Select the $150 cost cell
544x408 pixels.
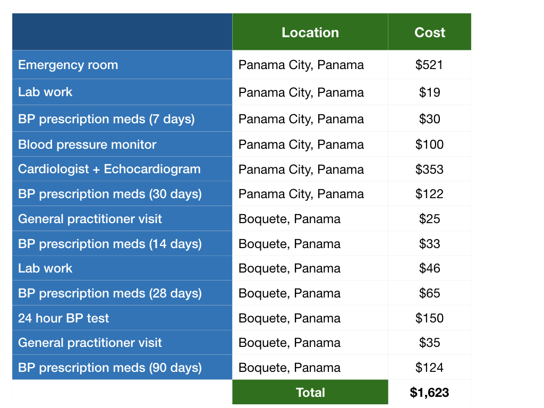[429, 318]
